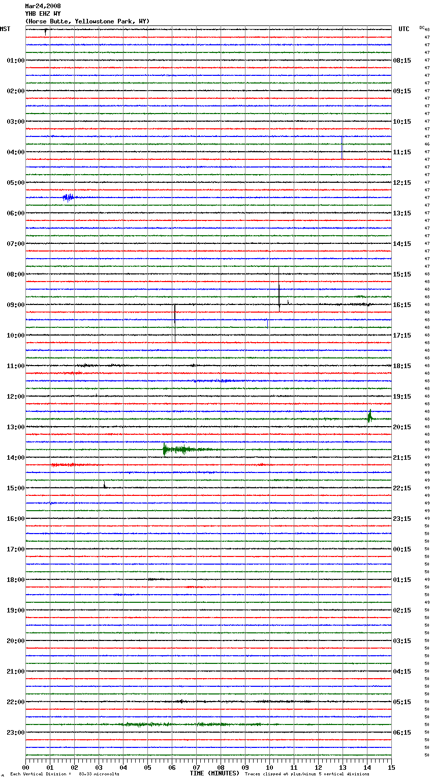The height and width of the screenshot is (781, 432).
Task: Select the 18:00 MST row label
Action: coord(16,580)
